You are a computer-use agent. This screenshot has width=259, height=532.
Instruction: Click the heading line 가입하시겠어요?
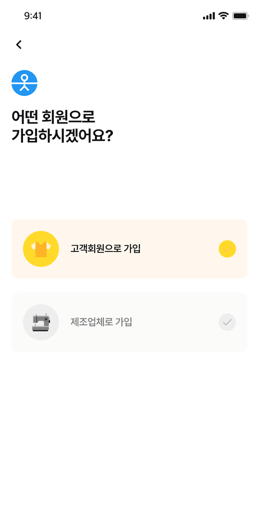click(63, 136)
